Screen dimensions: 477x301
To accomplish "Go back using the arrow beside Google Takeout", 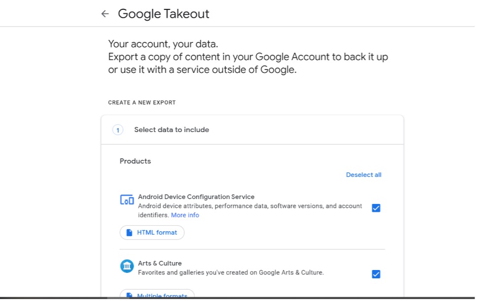I will 105,14.
